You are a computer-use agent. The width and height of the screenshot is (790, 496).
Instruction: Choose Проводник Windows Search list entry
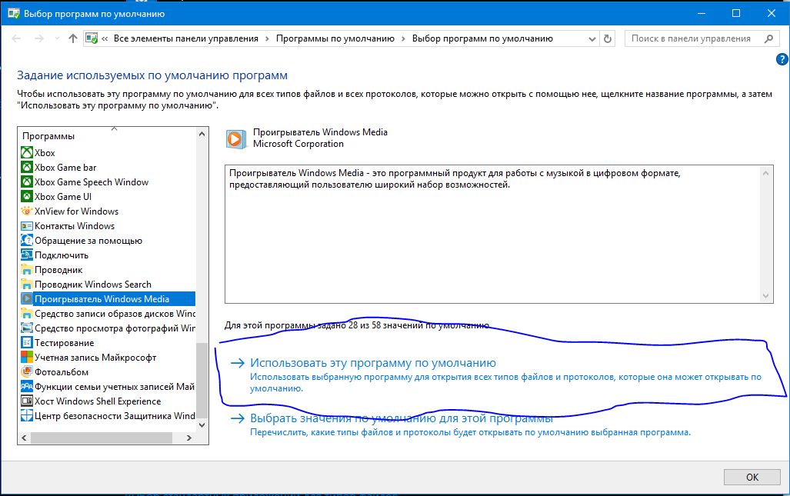coord(92,285)
